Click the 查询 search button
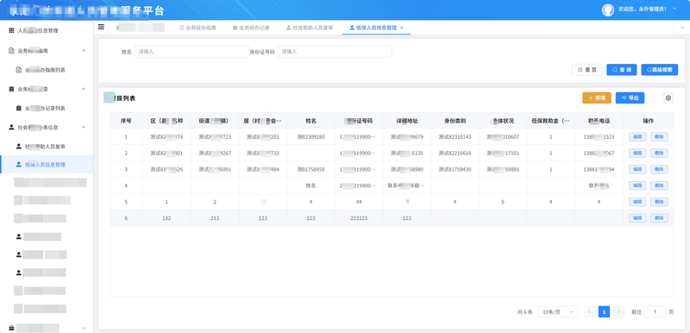This screenshot has width=690, height=333. [x=621, y=70]
